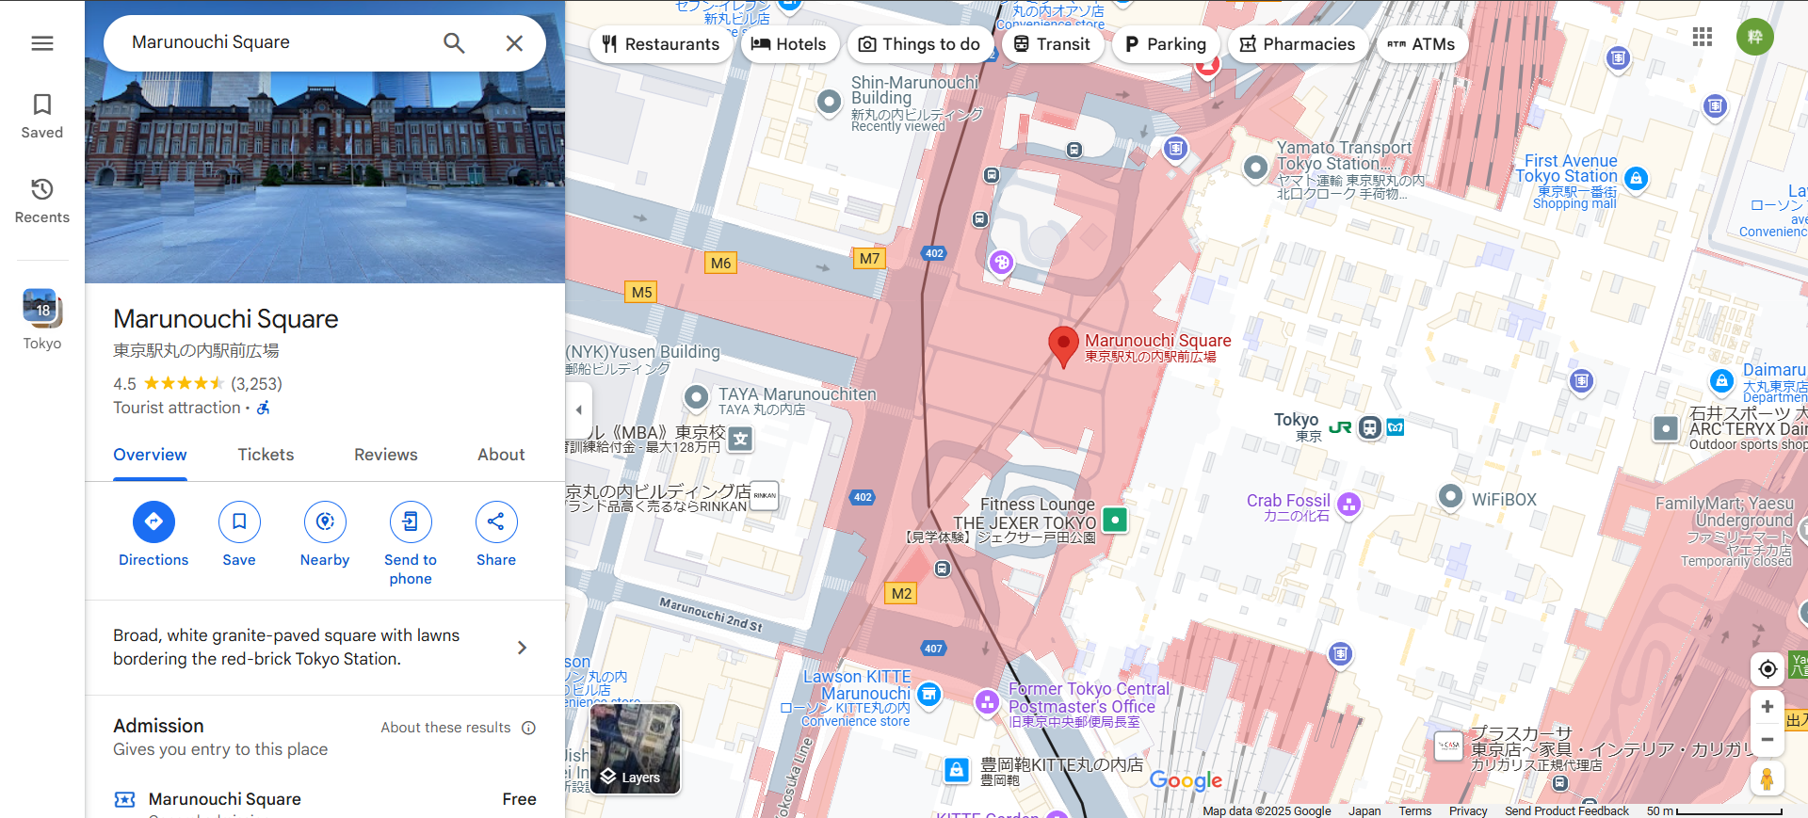Filter map by Restaurants chip
This screenshot has height=818, width=1808.
click(661, 44)
